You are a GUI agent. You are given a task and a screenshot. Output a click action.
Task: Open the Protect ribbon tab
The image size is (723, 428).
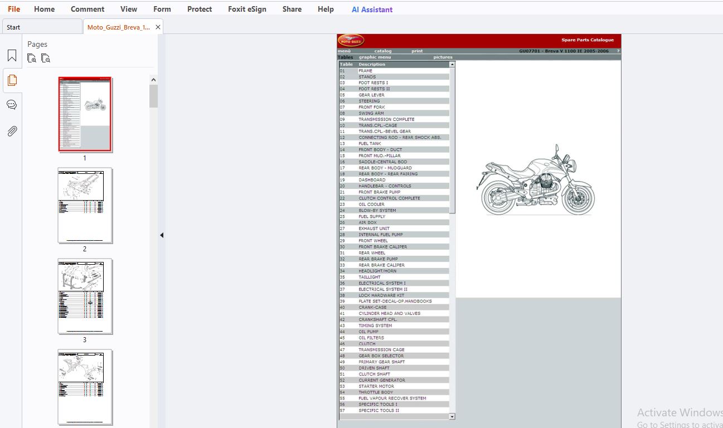(x=200, y=9)
